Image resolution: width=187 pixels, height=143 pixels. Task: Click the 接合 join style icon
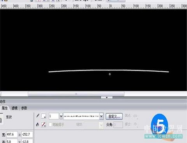(135, 124)
